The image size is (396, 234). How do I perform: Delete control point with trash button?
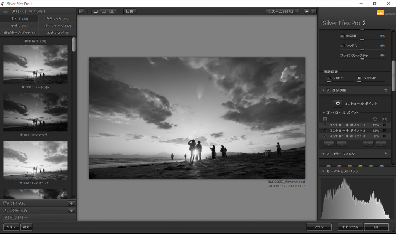coord(381,144)
